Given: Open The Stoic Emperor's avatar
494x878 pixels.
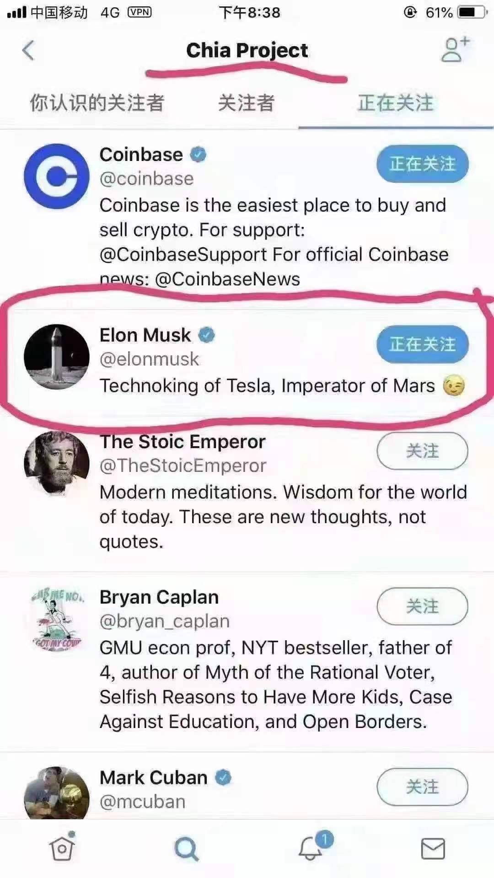Looking at the screenshot, I should 57,463.
